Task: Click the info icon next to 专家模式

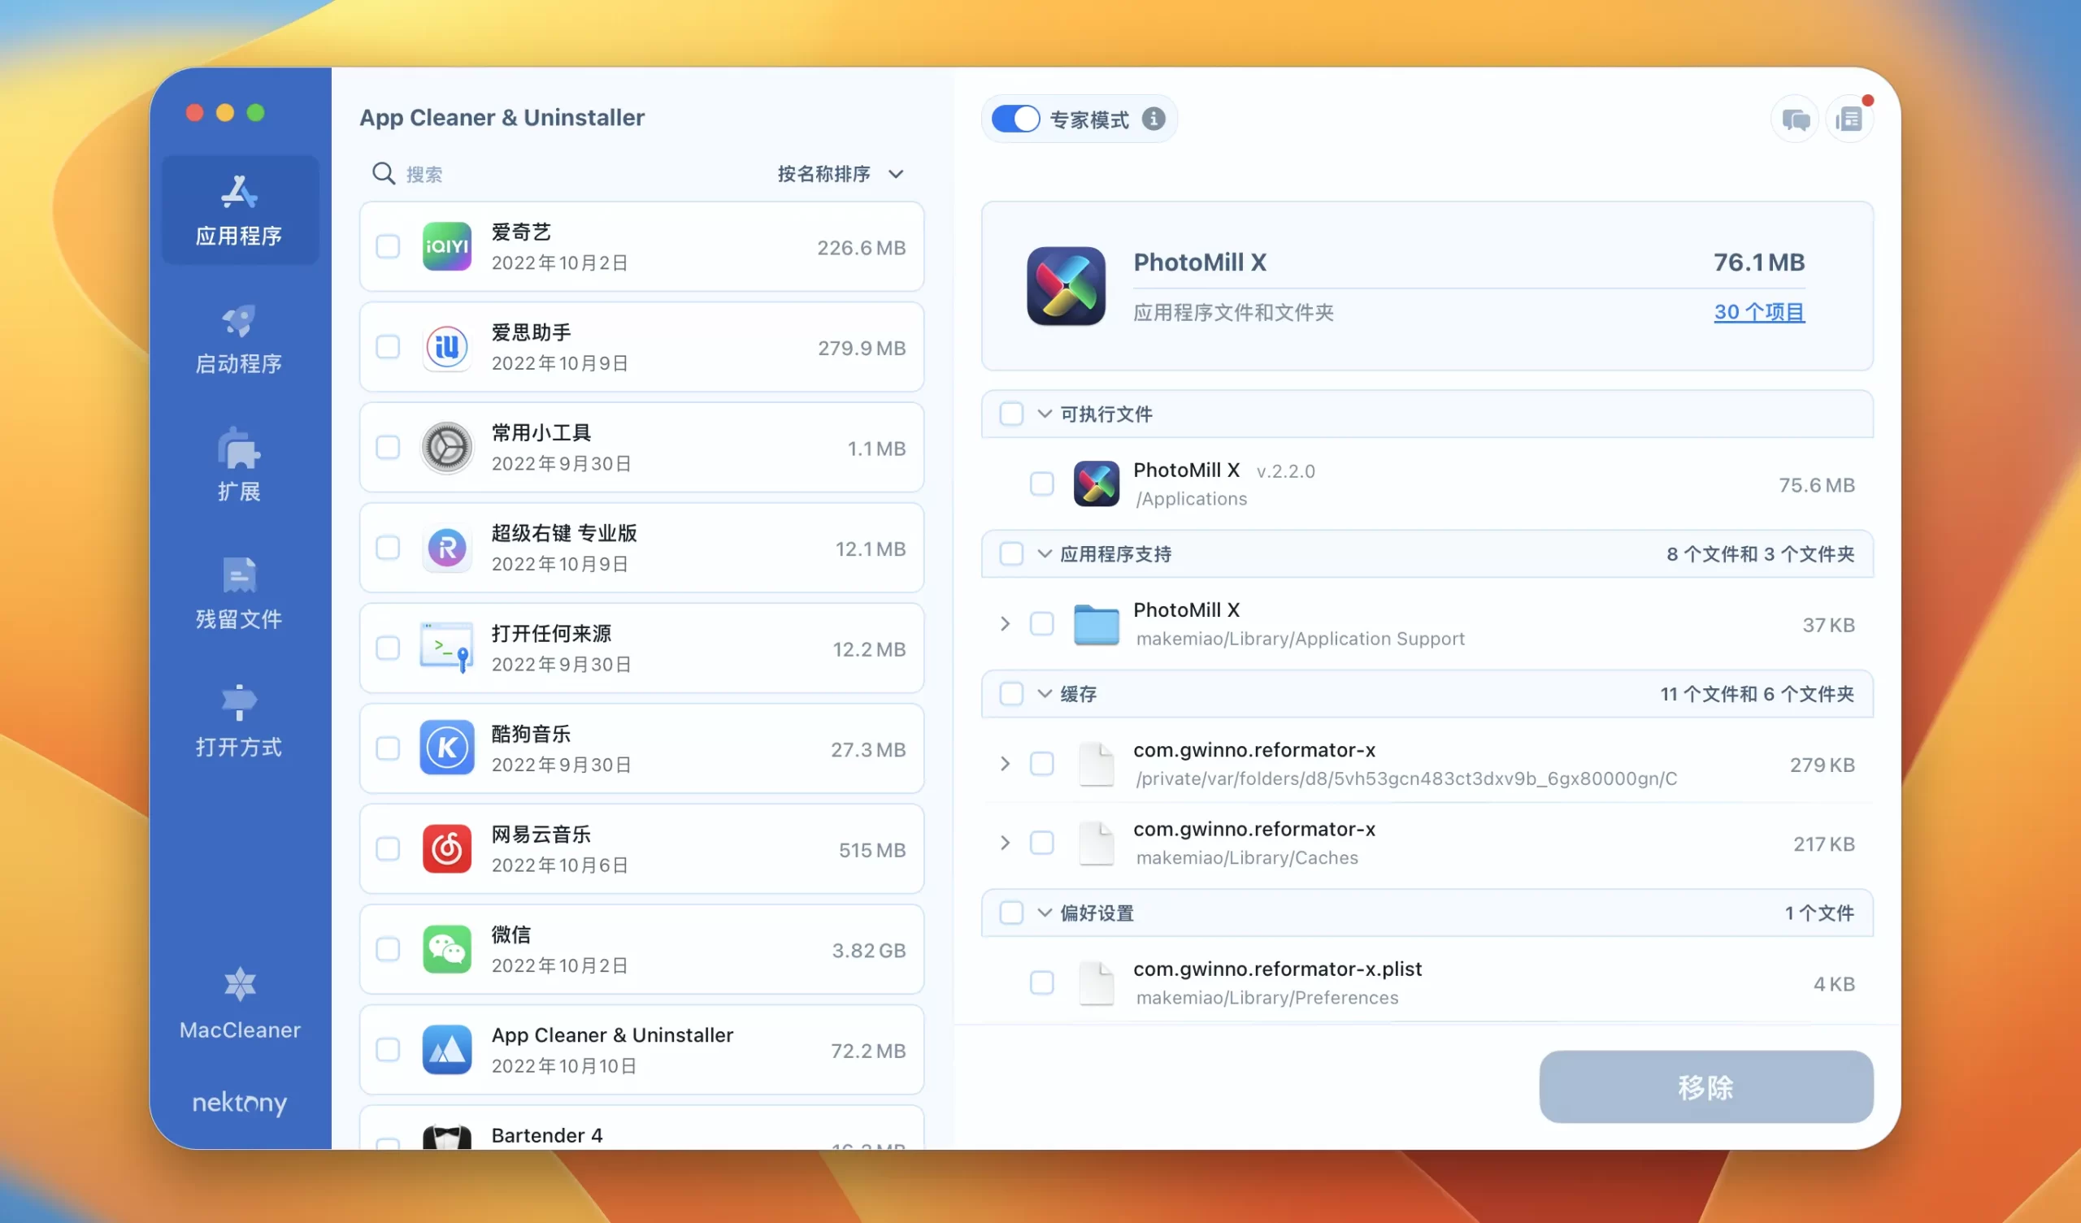Action: coord(1153,118)
